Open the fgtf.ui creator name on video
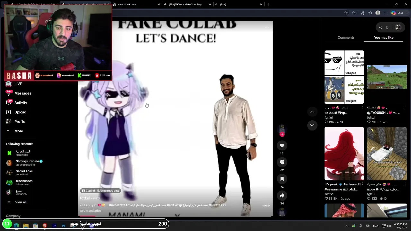The height and width of the screenshot is (231, 411). pyautogui.click(x=85, y=198)
